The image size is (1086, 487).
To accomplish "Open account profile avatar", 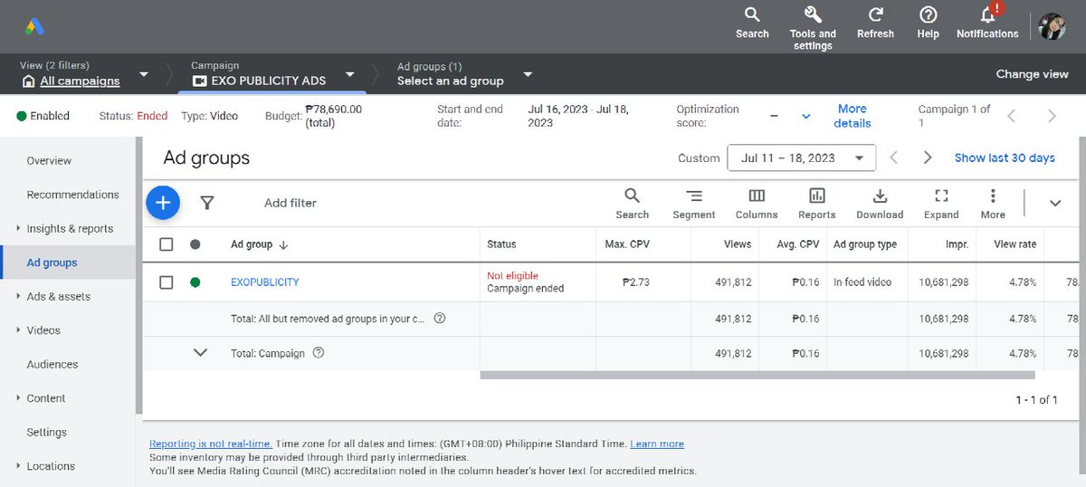I will pos(1052,26).
